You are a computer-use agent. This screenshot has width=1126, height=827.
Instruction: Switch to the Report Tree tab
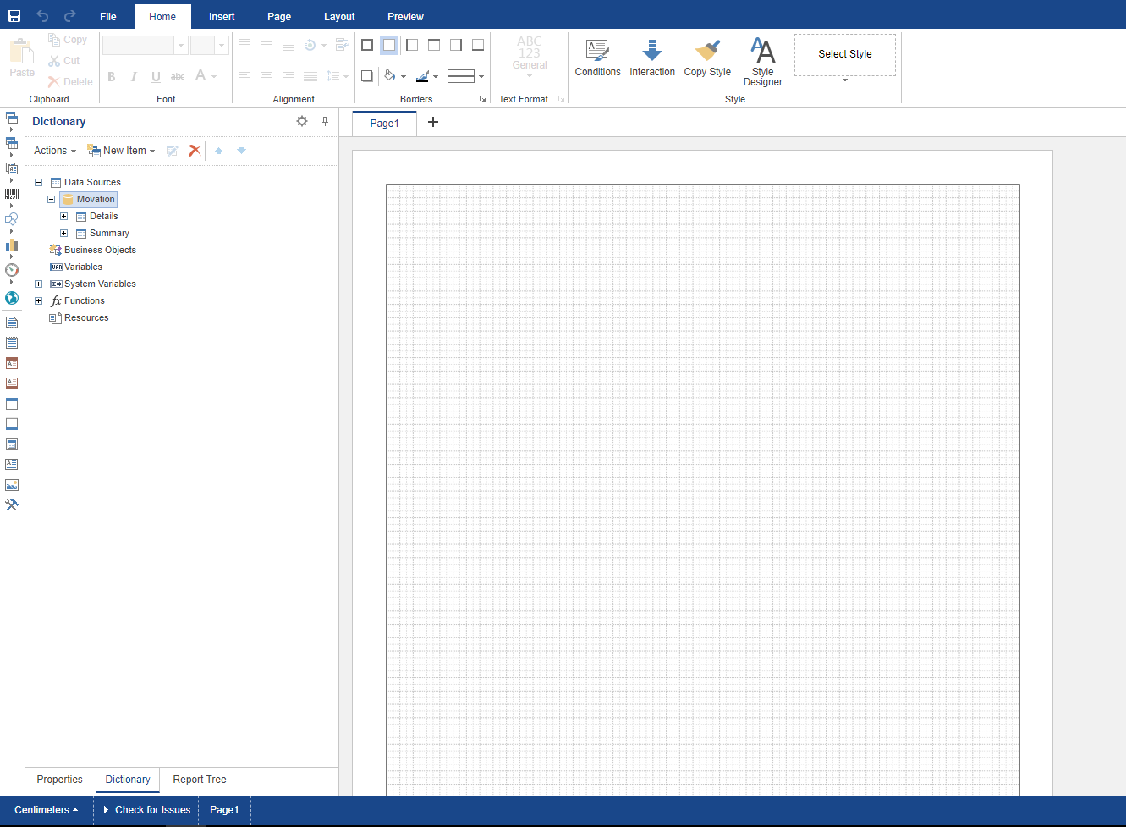point(199,779)
